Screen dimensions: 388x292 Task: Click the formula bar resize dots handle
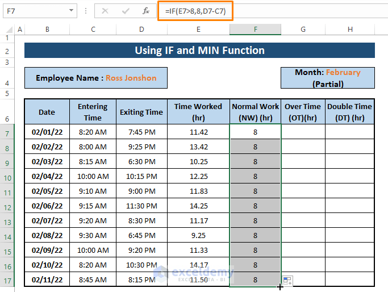pyautogui.click(x=86, y=11)
